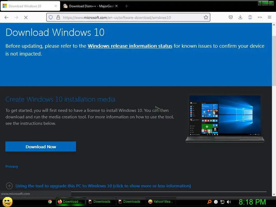Click the forward navigation arrow

click(x=16, y=18)
